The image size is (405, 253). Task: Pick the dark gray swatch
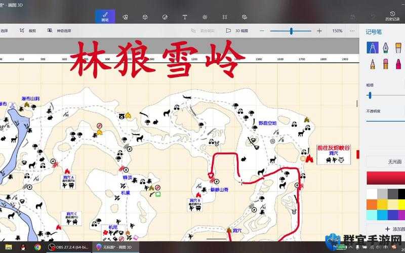(393, 194)
